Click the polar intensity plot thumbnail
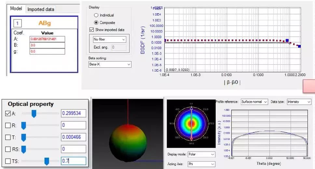Viewport: 315px width, 169px height. (x=192, y=123)
